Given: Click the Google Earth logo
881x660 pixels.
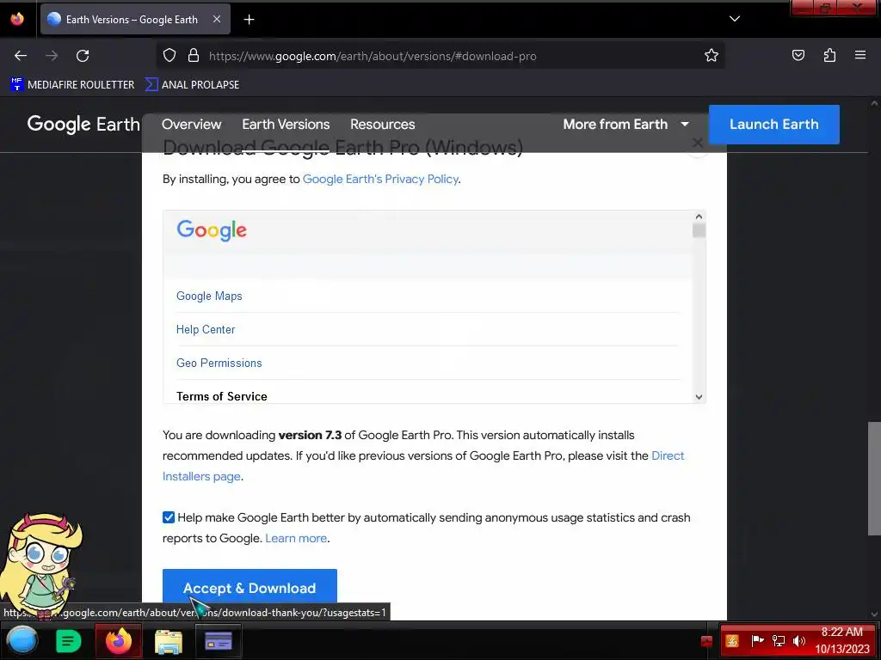Looking at the screenshot, I should [83, 124].
